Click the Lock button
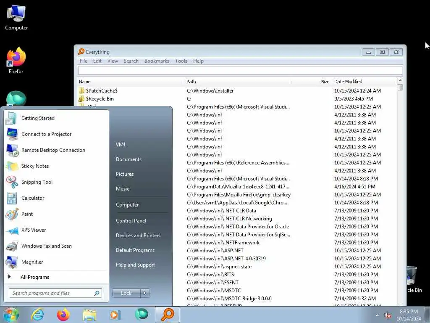 point(126,293)
